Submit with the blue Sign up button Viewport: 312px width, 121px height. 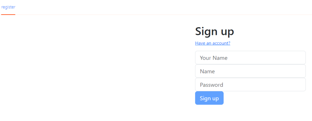point(209,98)
